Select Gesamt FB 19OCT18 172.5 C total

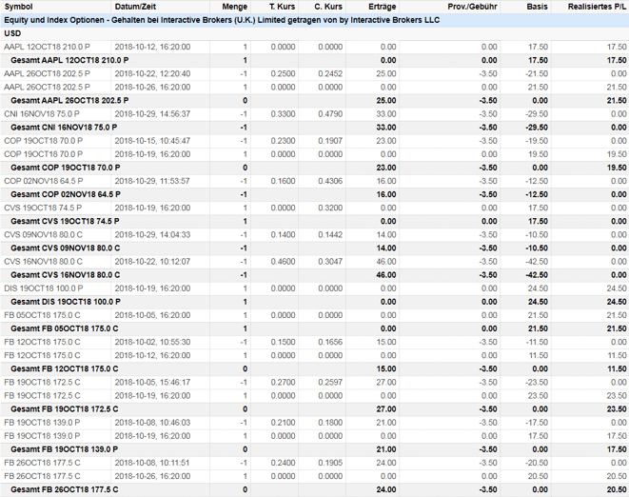point(314,409)
